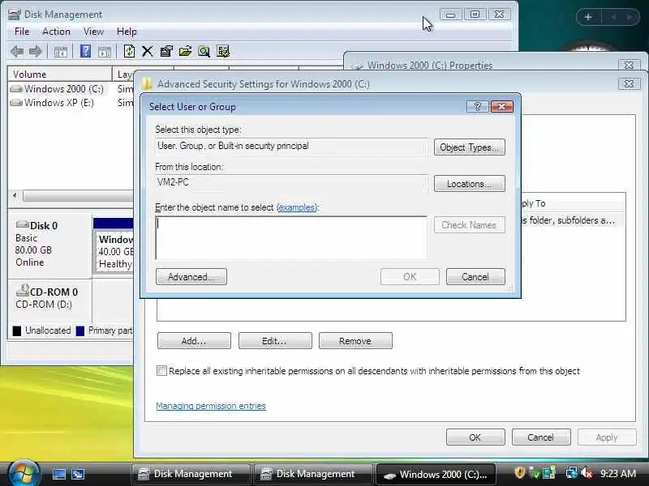Open the View menu
This screenshot has width=649, height=486.
pyautogui.click(x=93, y=32)
